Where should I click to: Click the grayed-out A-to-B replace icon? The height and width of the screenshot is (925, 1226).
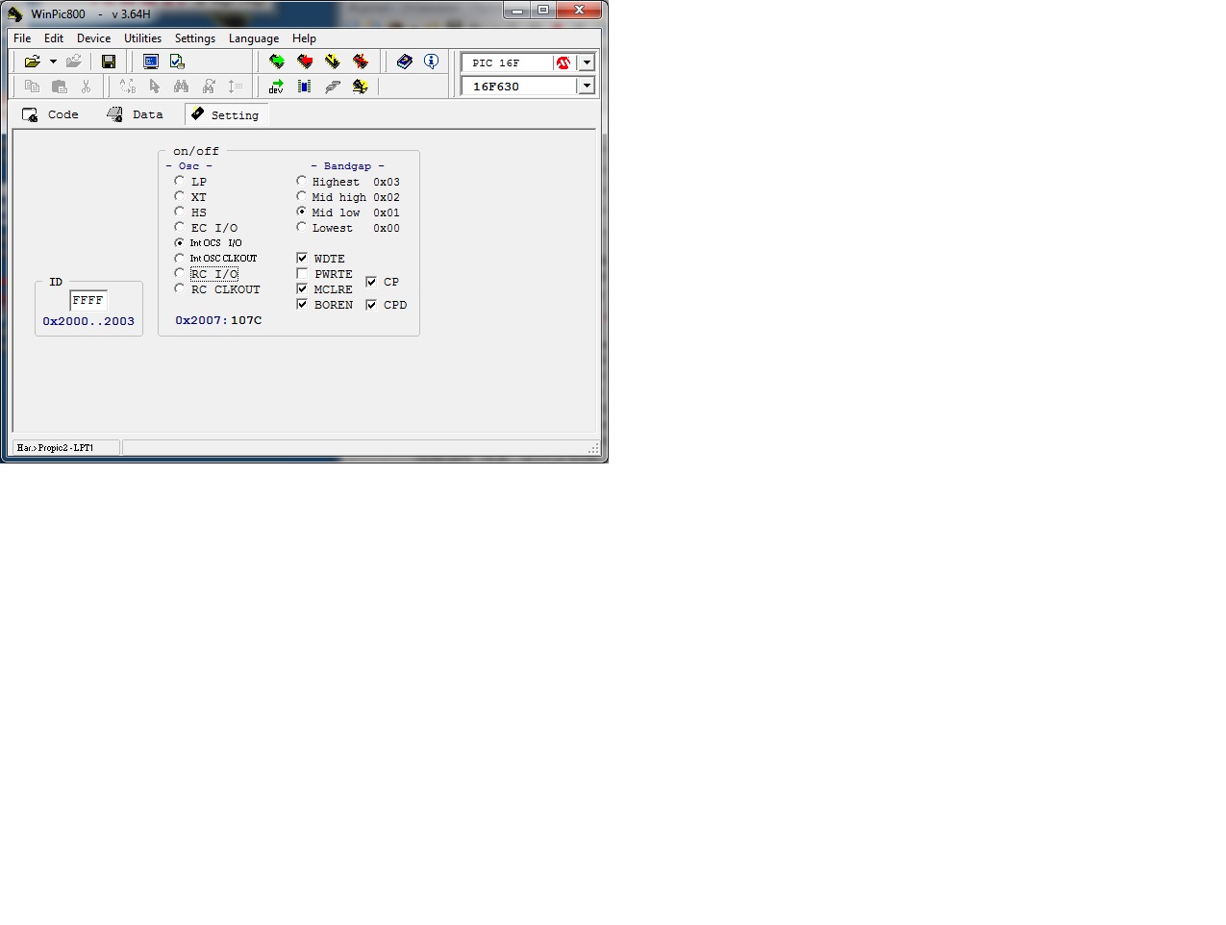click(127, 87)
